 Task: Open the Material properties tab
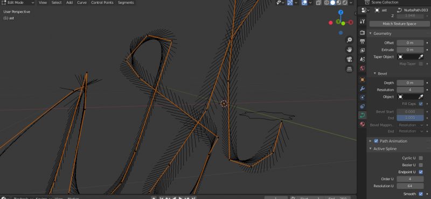(x=362, y=124)
